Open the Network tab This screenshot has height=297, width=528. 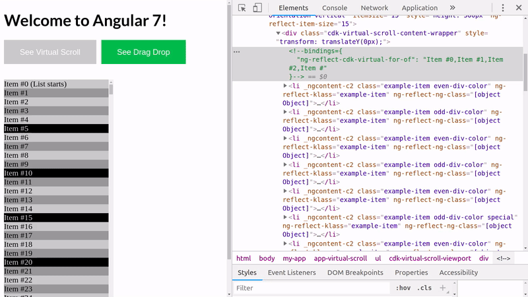coord(374,8)
